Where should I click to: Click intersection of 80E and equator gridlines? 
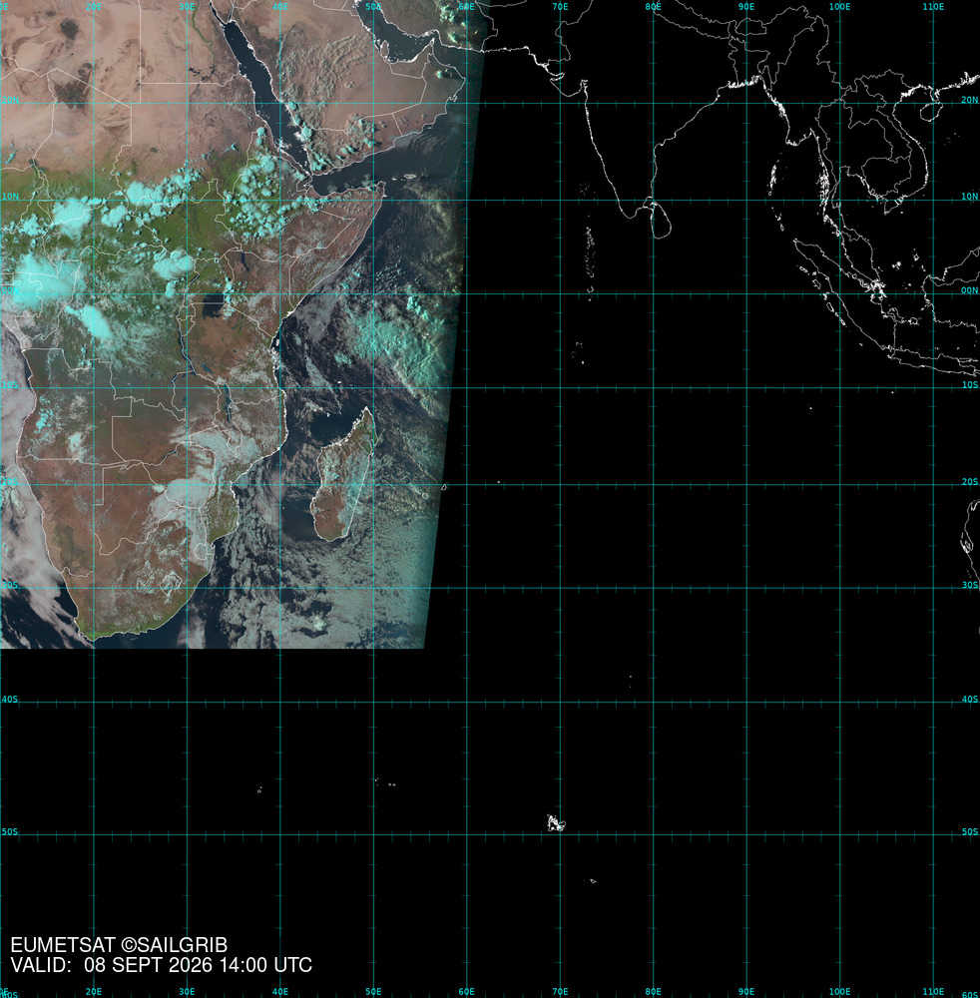click(654, 293)
